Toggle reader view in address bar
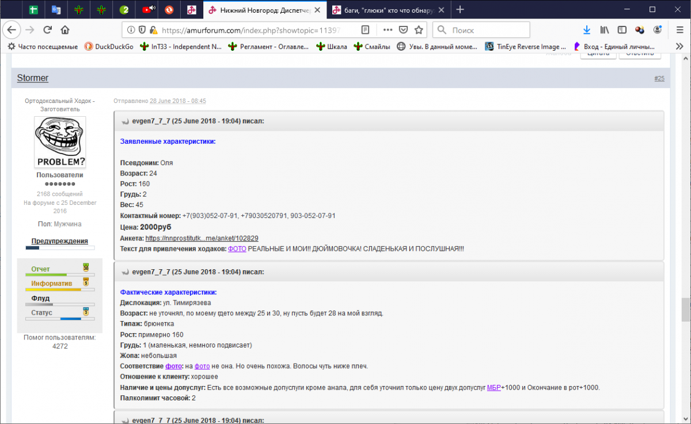Screen dimensions: 691x424 click(365, 30)
